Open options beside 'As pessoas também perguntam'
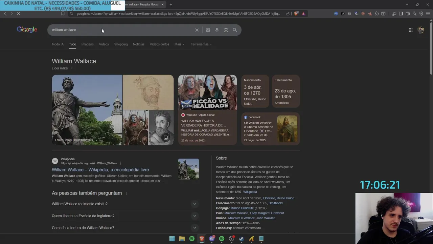 pyautogui.click(x=127, y=193)
